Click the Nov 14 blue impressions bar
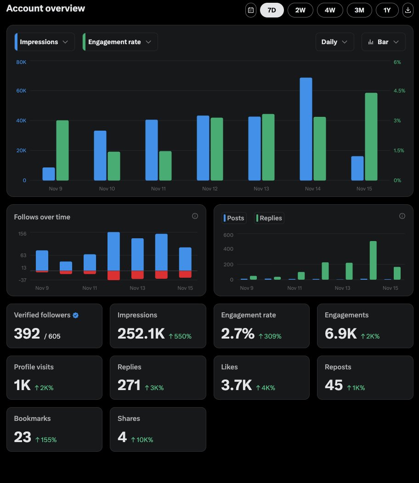419x483 pixels. pyautogui.click(x=306, y=129)
